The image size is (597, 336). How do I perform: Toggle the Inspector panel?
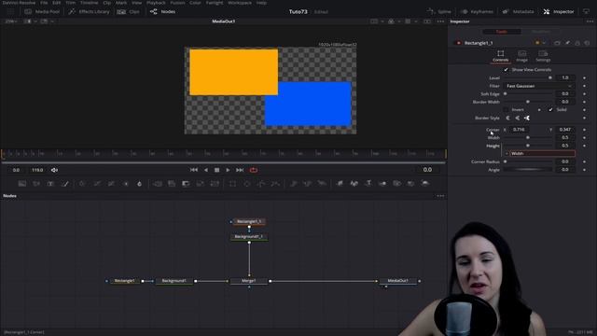point(559,12)
